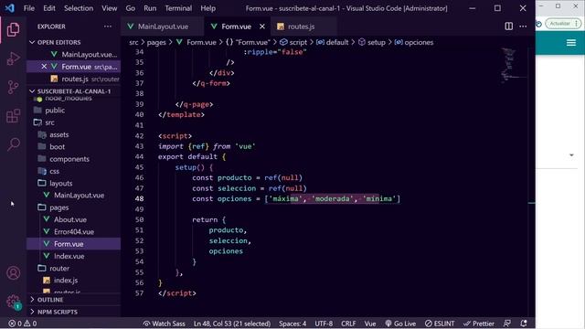Click the errors and warnings status indicator

tap(23, 324)
